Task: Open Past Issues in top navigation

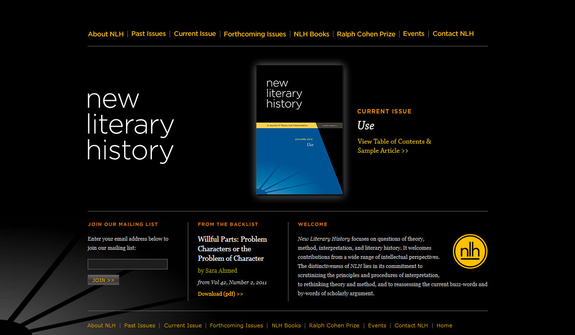Action: coord(149,34)
